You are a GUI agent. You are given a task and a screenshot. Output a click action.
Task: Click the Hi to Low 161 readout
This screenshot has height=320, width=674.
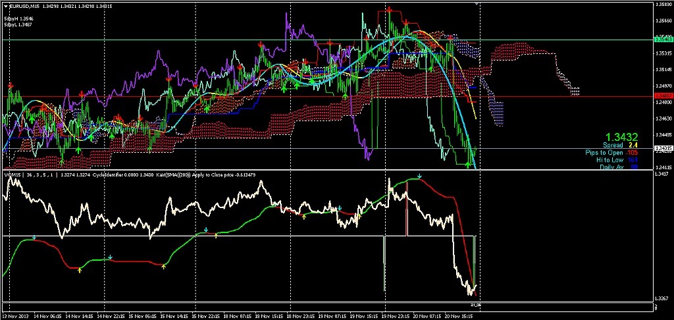point(617,160)
